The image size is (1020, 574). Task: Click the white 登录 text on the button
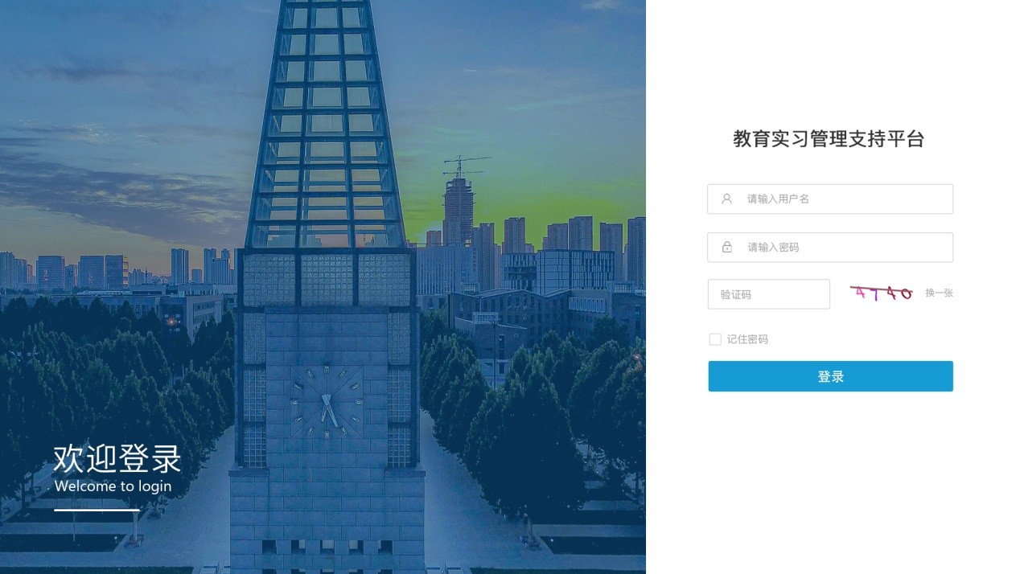tap(830, 376)
